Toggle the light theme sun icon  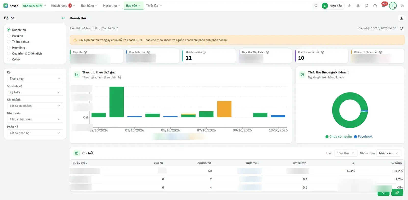pyautogui.click(x=402, y=6)
